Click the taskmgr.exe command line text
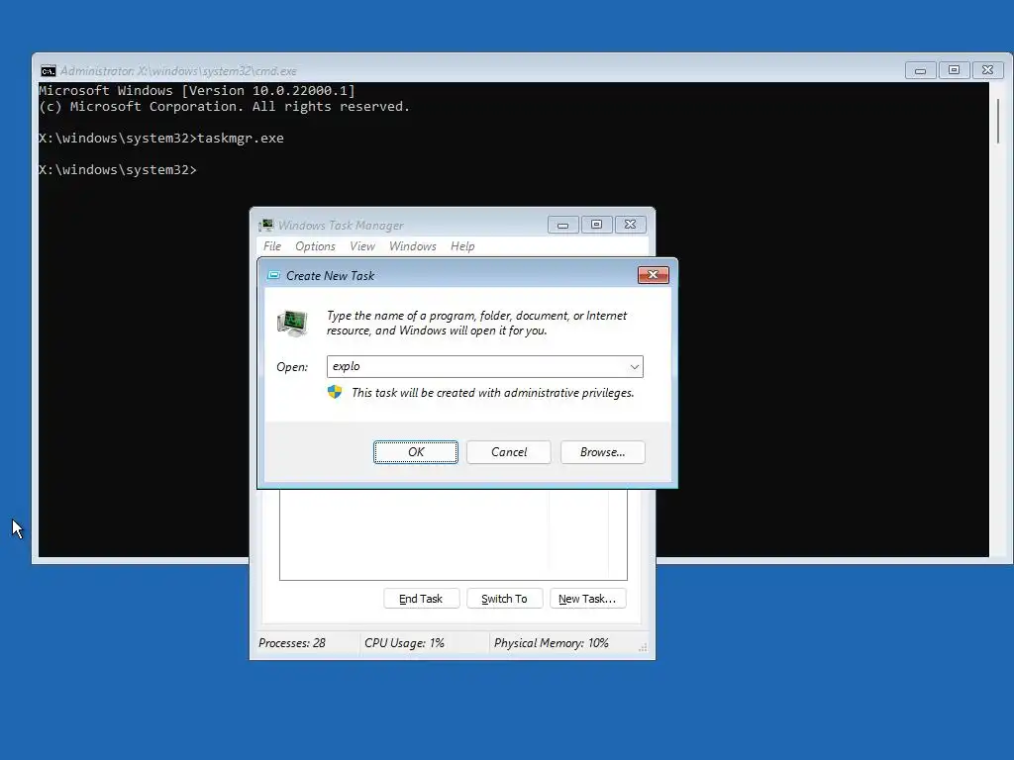Viewport: 1014px width, 760px height. tap(240, 139)
